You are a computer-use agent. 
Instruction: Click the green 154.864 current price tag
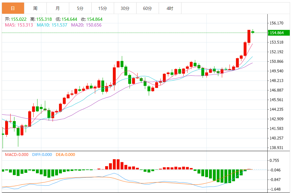tap(279, 33)
